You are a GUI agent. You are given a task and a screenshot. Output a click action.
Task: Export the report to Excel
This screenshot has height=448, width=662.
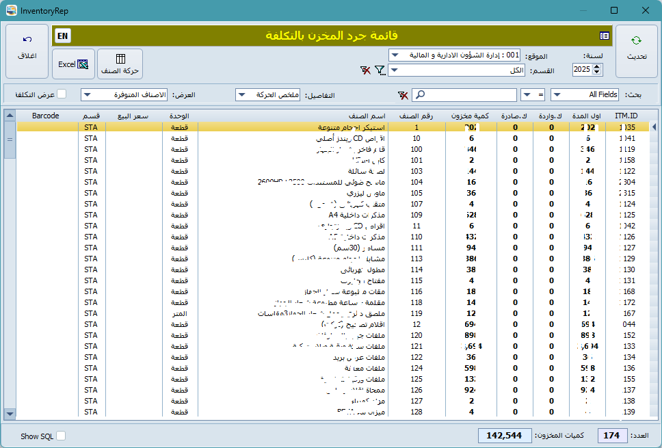74,63
